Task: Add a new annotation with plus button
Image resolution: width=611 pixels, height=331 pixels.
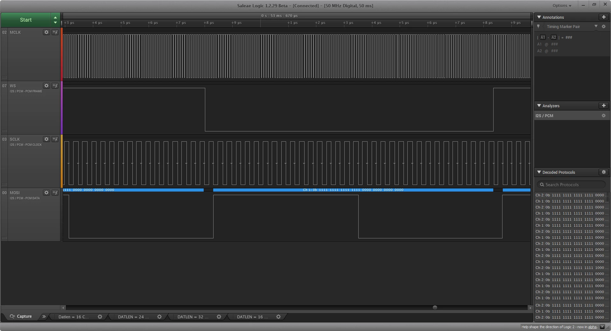Action: [x=603, y=17]
